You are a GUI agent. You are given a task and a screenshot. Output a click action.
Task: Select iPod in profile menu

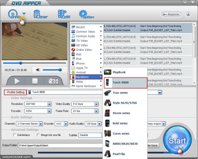[87, 59]
